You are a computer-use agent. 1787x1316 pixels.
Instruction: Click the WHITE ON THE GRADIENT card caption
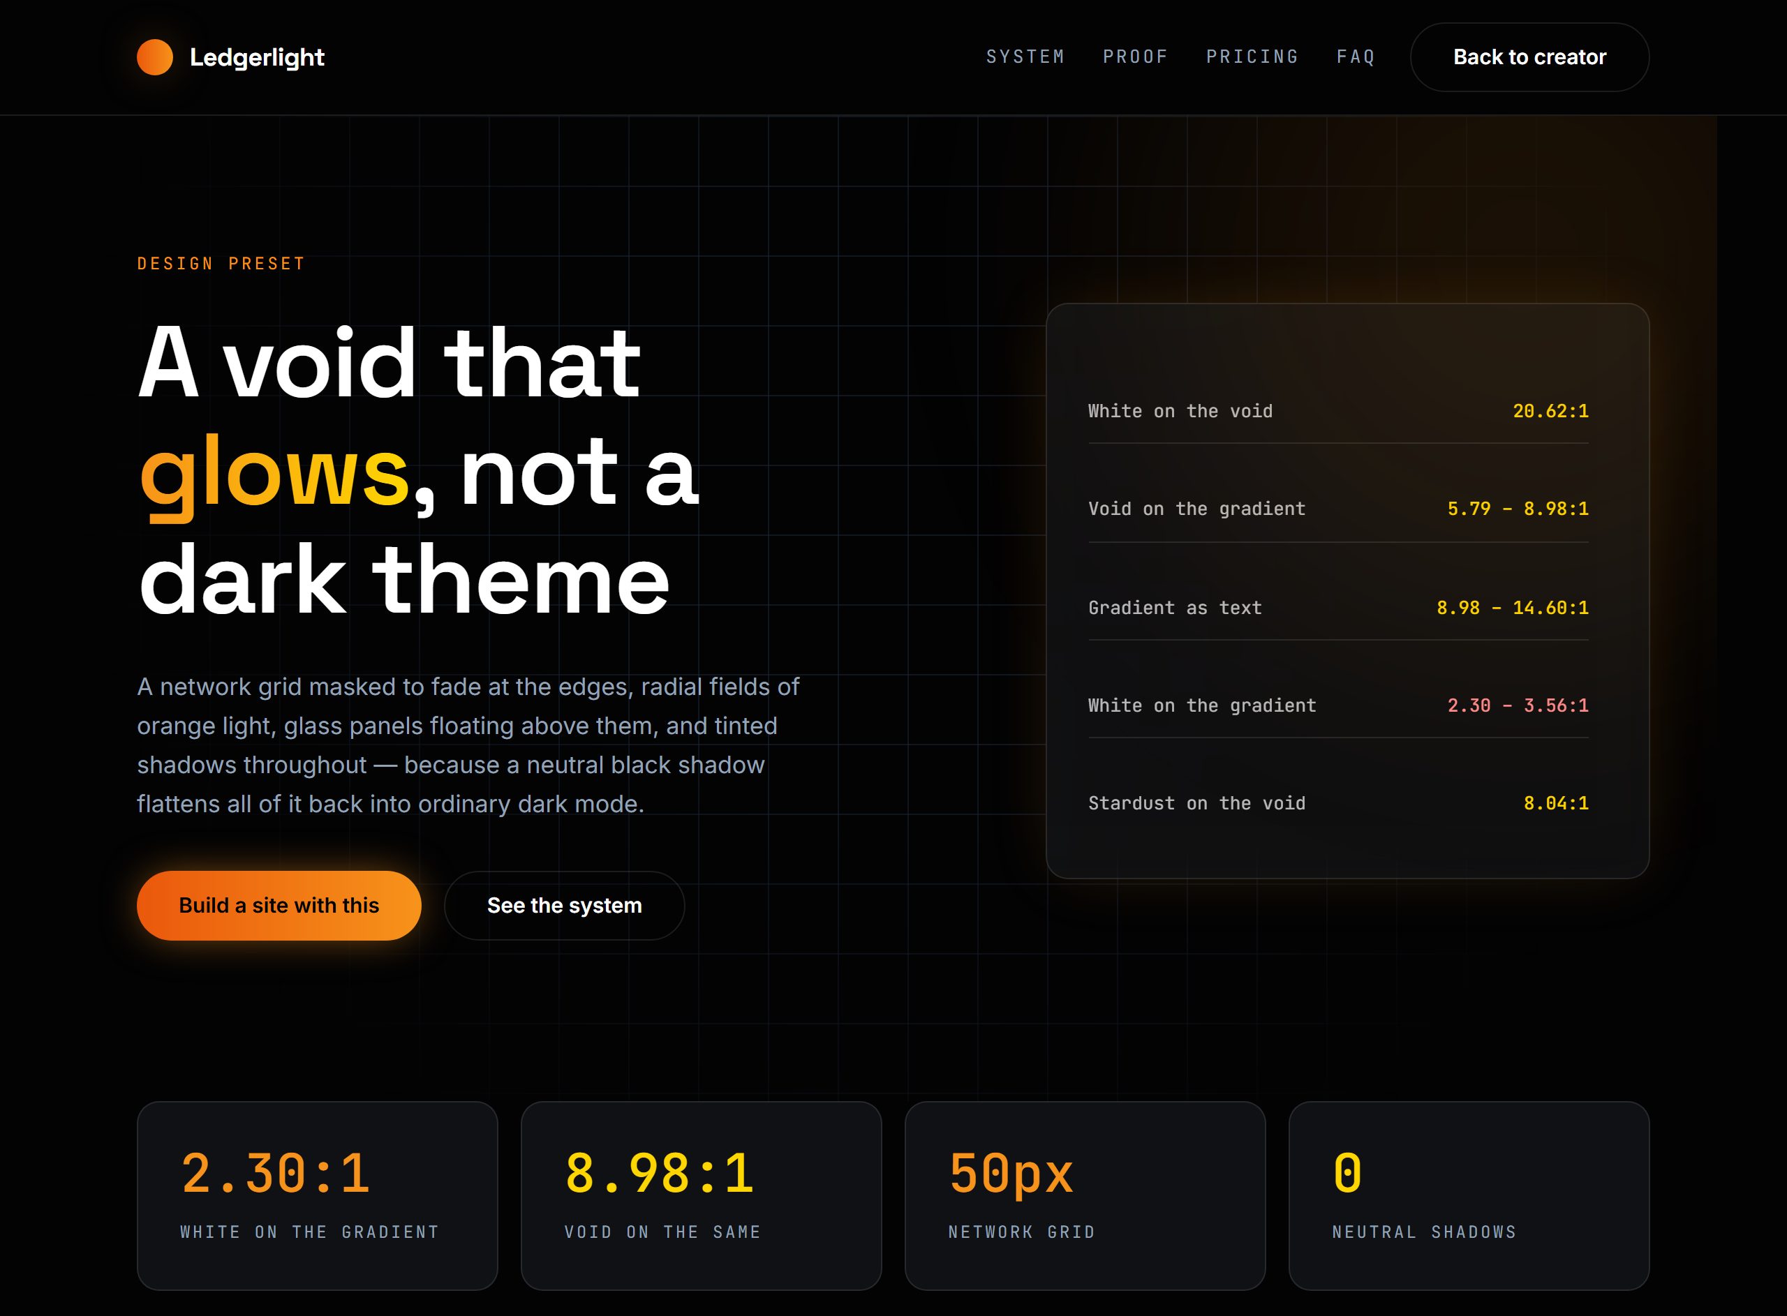coord(310,1232)
